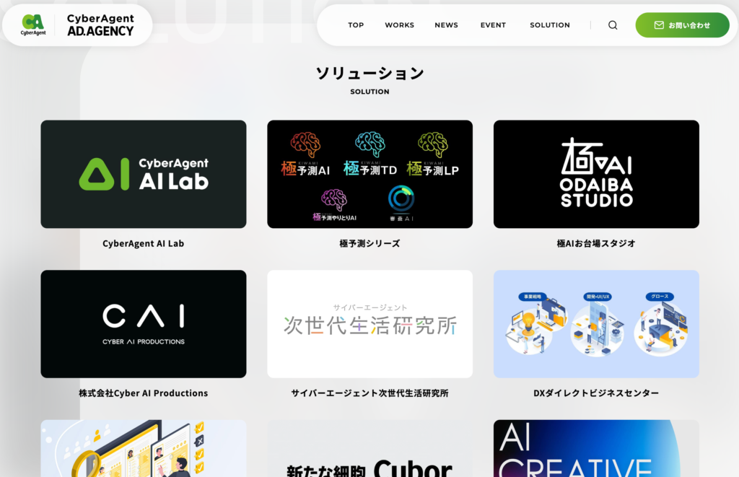Open the DX isometric illustration card

click(x=596, y=324)
